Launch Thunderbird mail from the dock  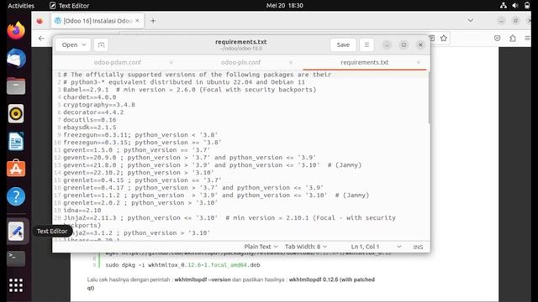click(x=16, y=58)
